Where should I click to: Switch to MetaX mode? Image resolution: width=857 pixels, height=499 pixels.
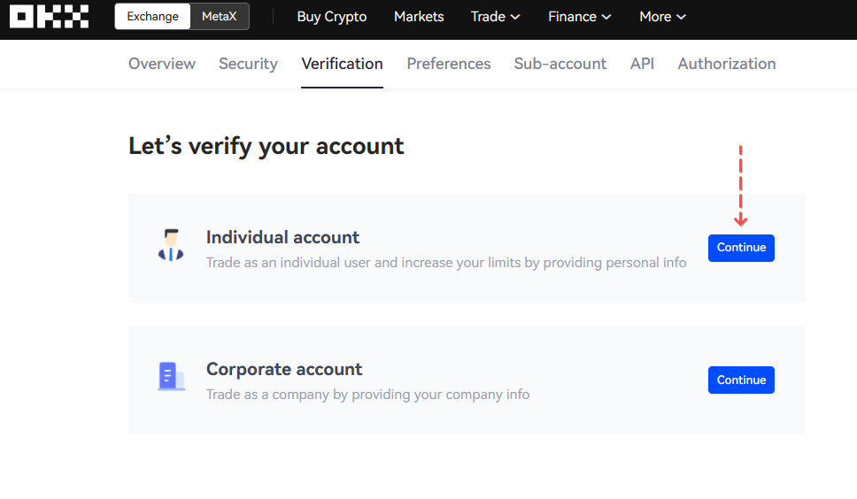coord(220,17)
